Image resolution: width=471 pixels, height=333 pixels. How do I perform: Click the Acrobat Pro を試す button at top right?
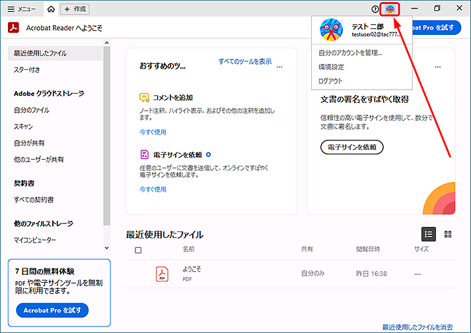pyautogui.click(x=437, y=28)
